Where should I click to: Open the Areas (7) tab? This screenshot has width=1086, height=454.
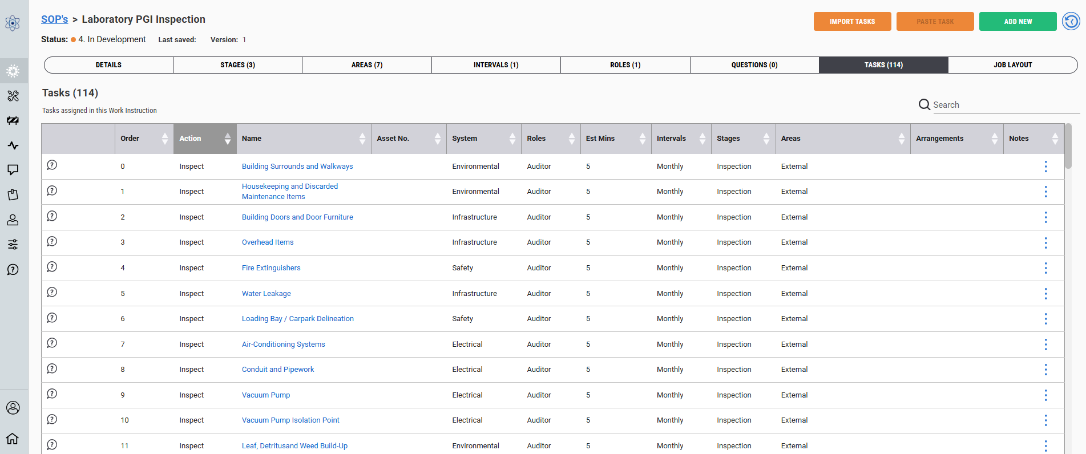[x=366, y=65]
